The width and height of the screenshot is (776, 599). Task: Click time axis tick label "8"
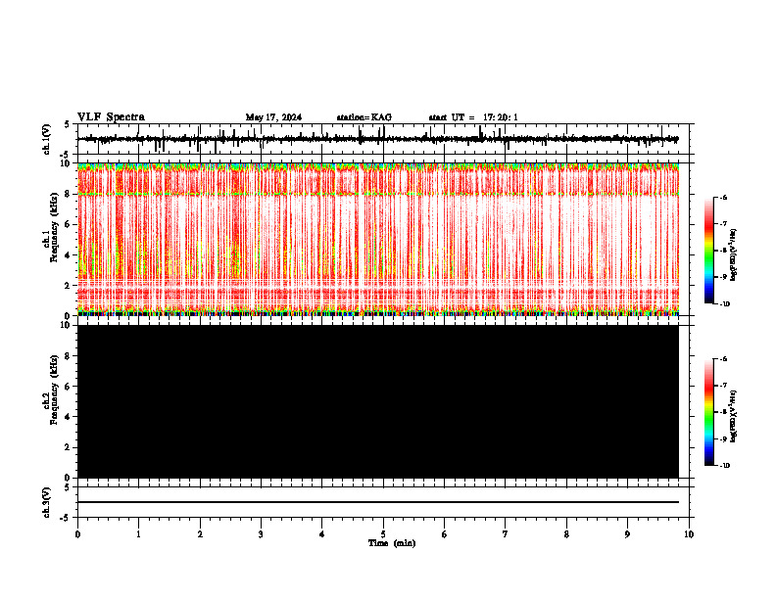tap(566, 534)
